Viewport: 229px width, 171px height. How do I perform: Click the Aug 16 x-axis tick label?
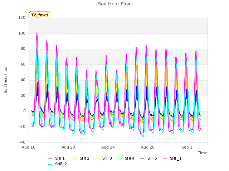(x=29, y=147)
